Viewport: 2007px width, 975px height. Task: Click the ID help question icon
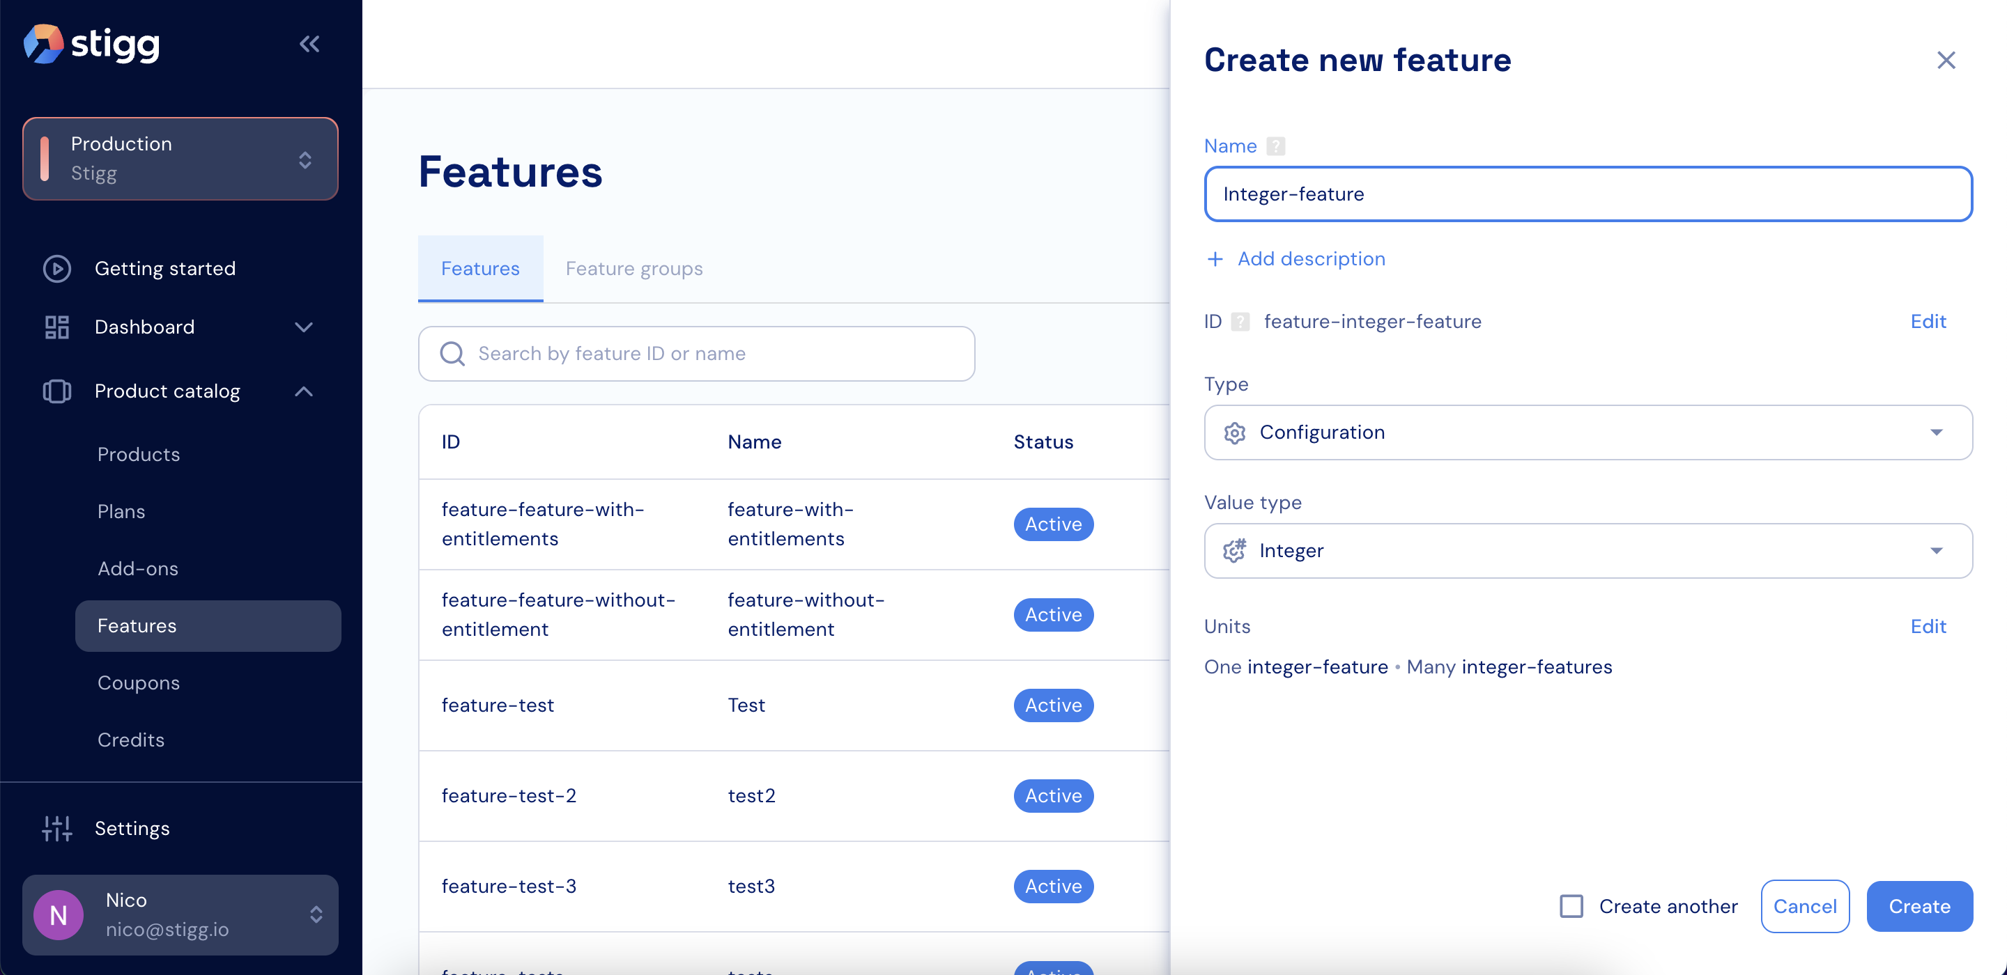pyautogui.click(x=1240, y=322)
